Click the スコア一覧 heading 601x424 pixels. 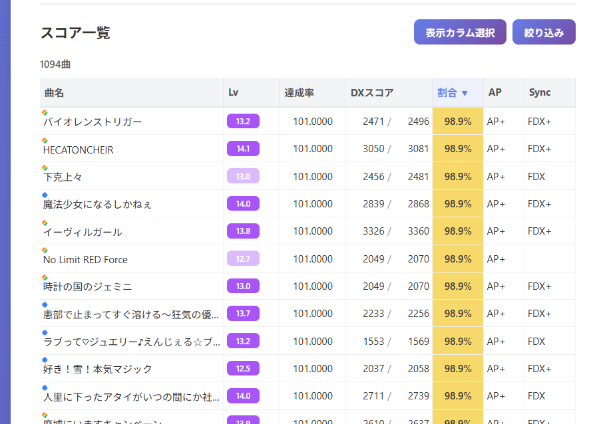tap(75, 33)
